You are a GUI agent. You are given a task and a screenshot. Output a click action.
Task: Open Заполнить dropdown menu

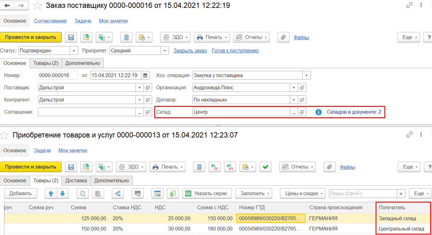254,194
